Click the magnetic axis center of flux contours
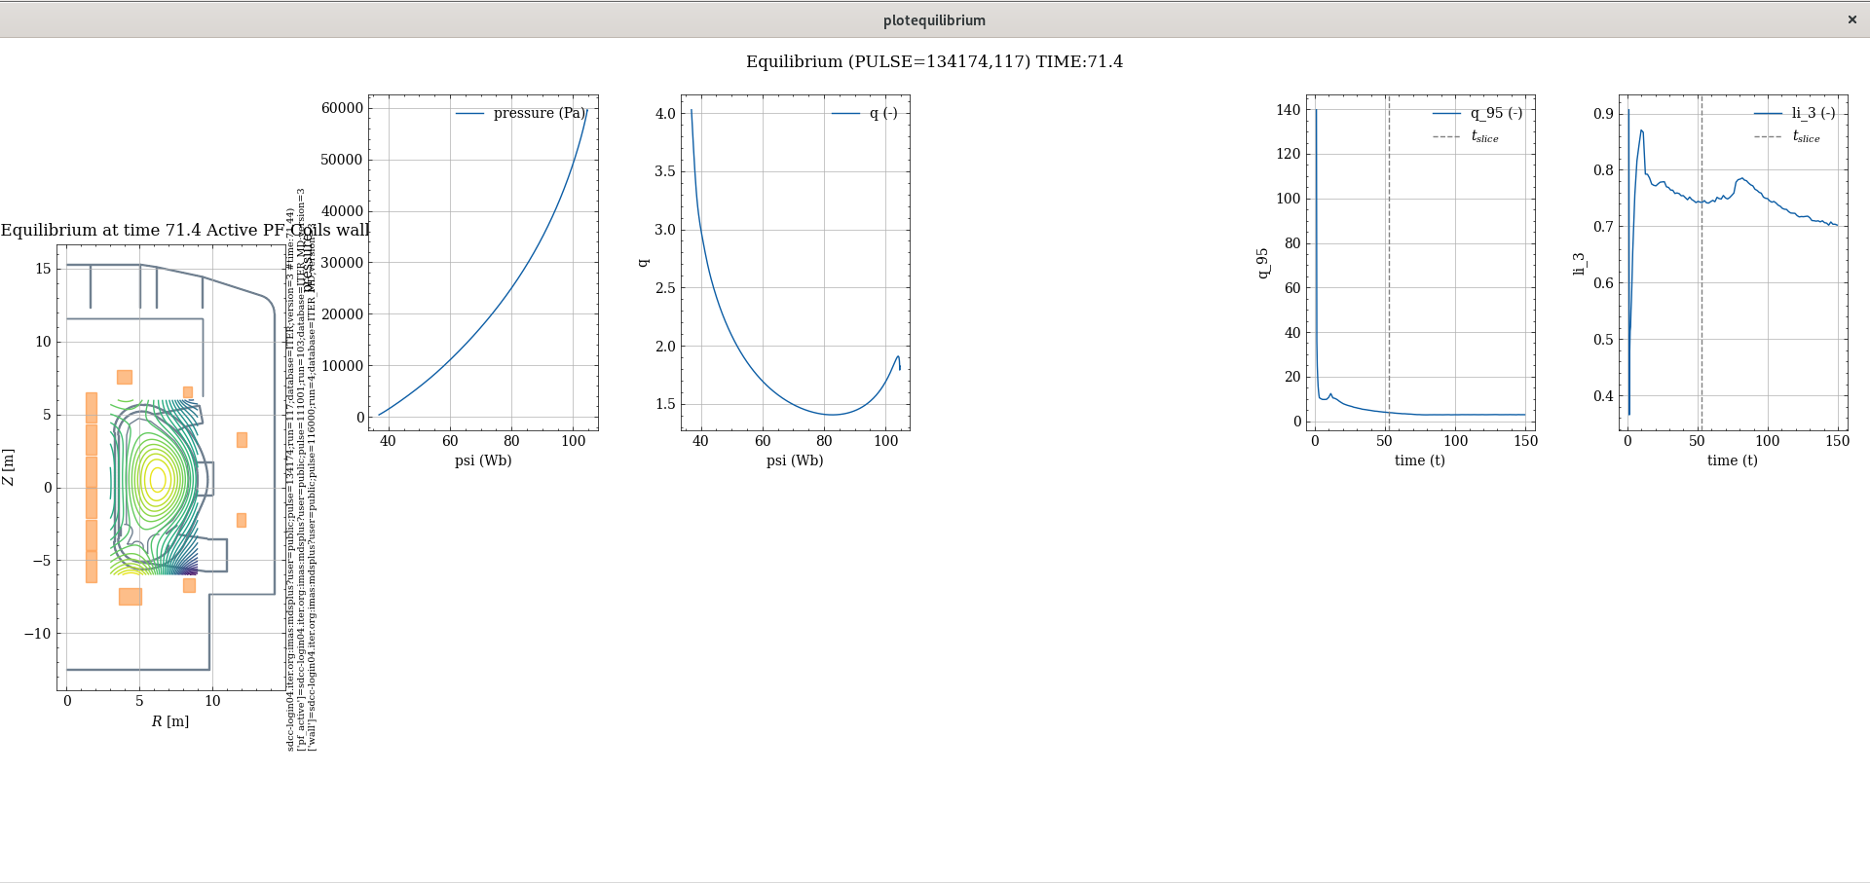 (158, 479)
